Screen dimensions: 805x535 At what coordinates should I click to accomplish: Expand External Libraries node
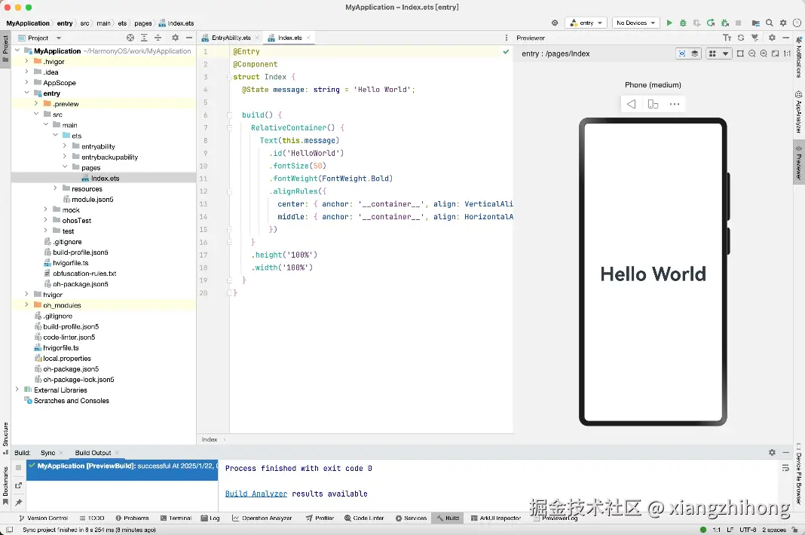pyautogui.click(x=17, y=390)
